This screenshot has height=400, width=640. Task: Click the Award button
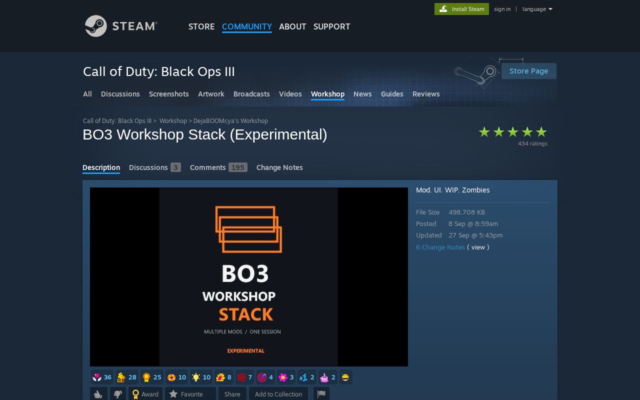tap(145, 394)
